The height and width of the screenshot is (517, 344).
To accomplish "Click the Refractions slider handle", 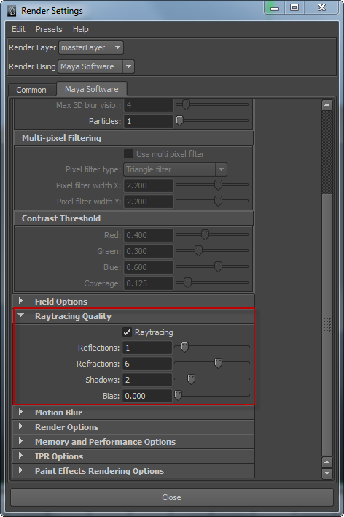I will (x=218, y=363).
